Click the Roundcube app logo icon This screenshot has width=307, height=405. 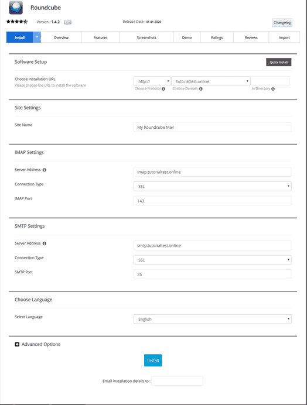(x=16, y=8)
